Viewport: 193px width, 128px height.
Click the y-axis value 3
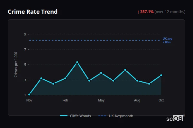[x=25, y=80]
